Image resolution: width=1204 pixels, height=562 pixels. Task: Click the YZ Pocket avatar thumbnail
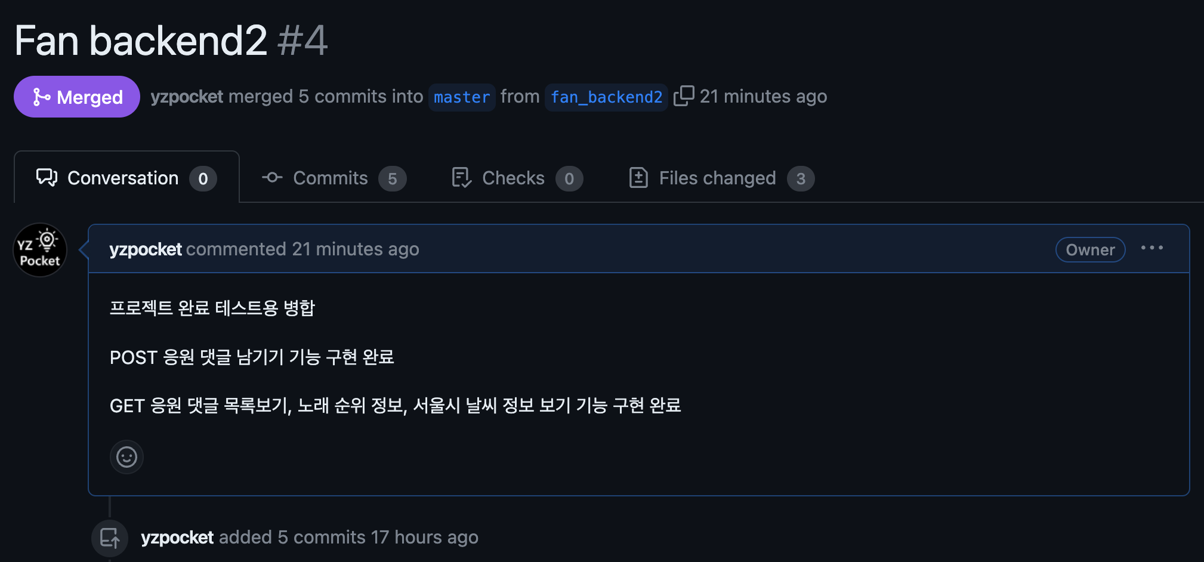(40, 250)
